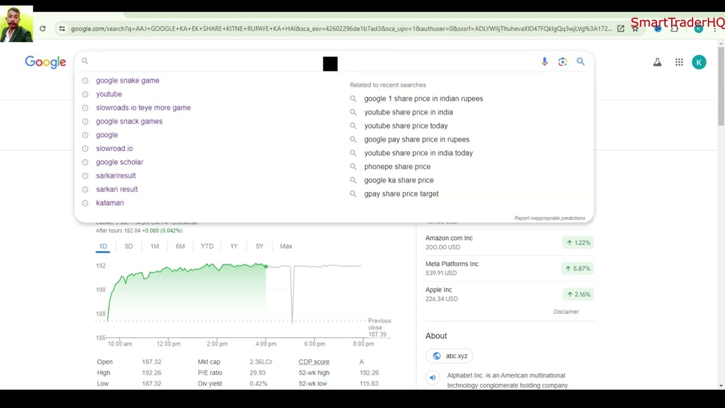Open Meta Platforms Inc stock row
This screenshot has width=725, height=408.
[x=509, y=268]
